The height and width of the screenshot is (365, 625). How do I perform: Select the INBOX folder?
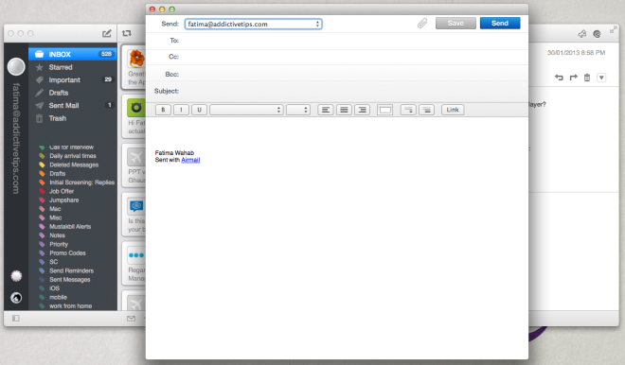click(x=73, y=54)
